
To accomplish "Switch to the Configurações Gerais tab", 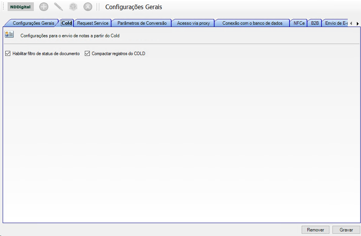I will point(33,23).
